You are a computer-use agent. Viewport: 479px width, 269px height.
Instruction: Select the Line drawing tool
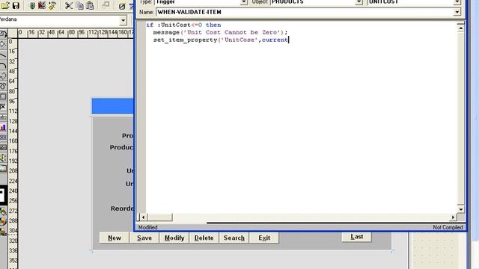pos(3,55)
